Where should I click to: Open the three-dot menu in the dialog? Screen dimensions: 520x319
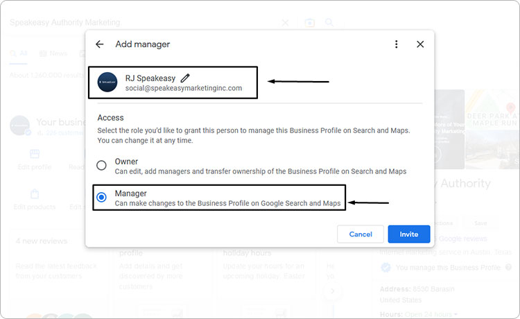[x=397, y=44]
